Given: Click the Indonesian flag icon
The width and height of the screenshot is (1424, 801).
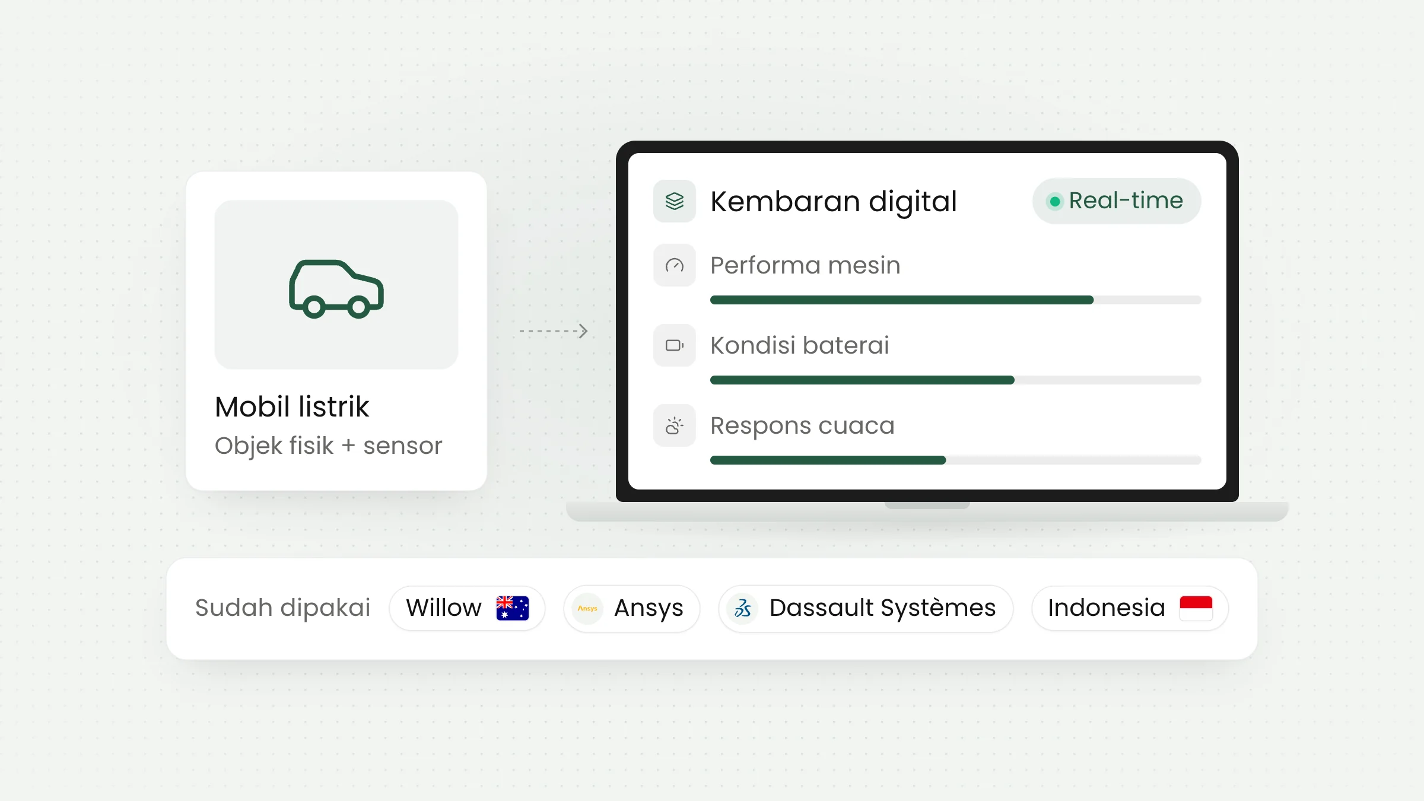Looking at the screenshot, I should point(1196,608).
